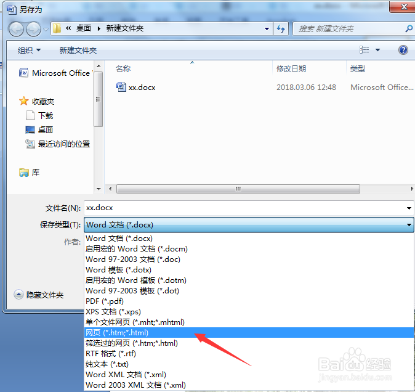Click the Microsoft Office Word icon in sidebar
Screen dimensions: 415x392
(x=23, y=73)
